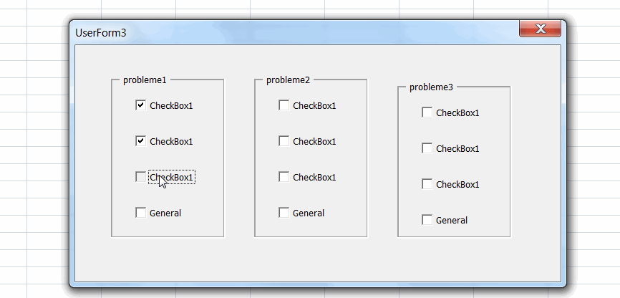
Task: Enable the second CheckBox1 in probleme3
Action: tap(427, 148)
